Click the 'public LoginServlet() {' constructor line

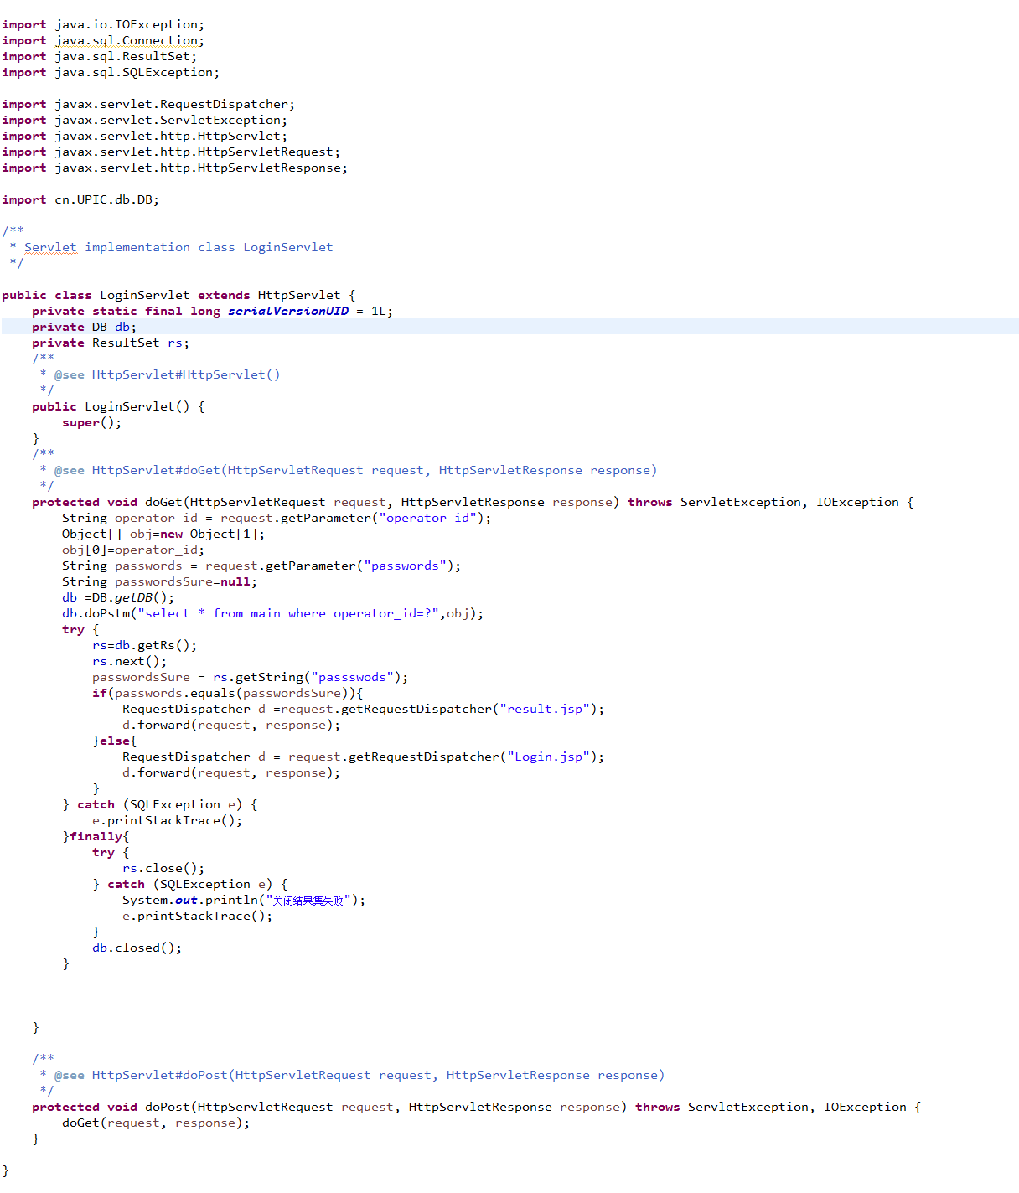click(x=118, y=406)
